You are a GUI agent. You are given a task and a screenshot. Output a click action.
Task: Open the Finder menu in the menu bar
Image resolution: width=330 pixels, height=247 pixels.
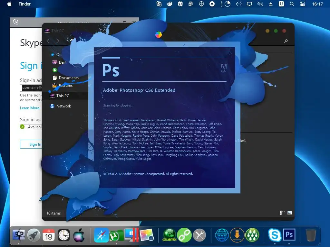click(24, 4)
